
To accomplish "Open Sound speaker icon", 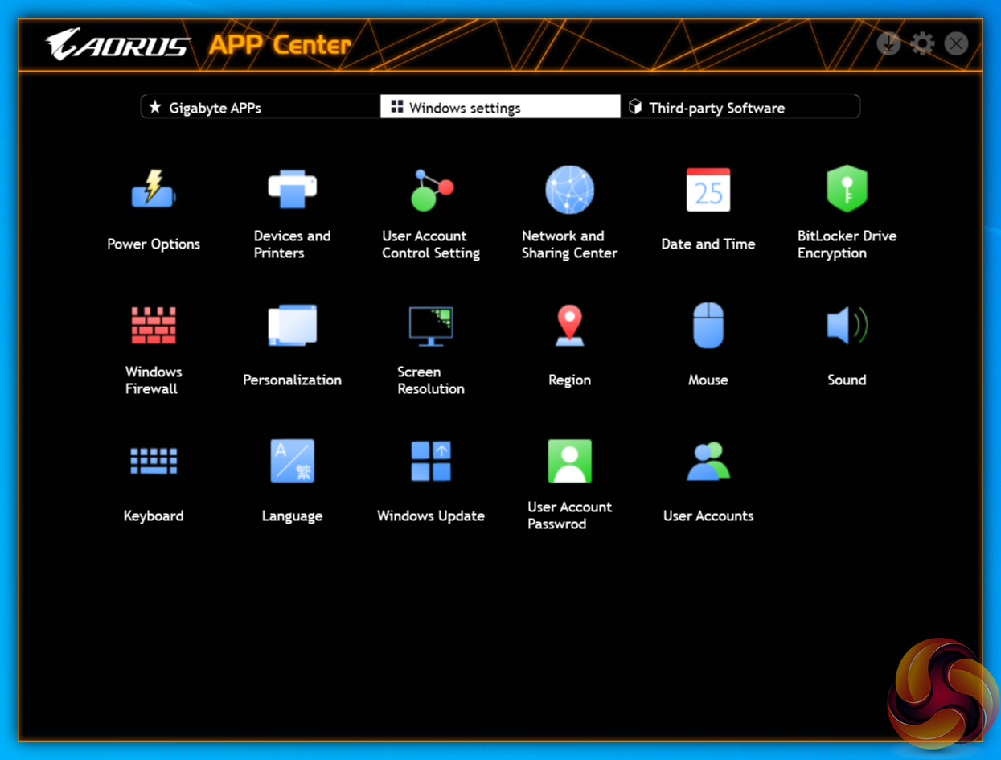I will pyautogui.click(x=847, y=326).
